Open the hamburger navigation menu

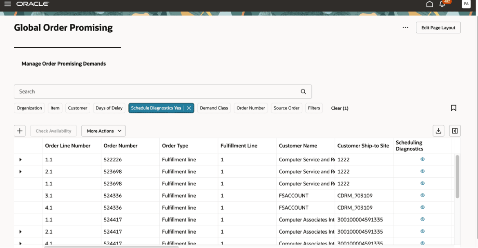point(8,4)
